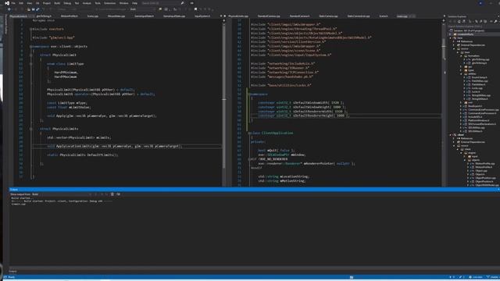
Task: Click the Solution Explorer search field
Action: pyautogui.click(x=473, y=27)
